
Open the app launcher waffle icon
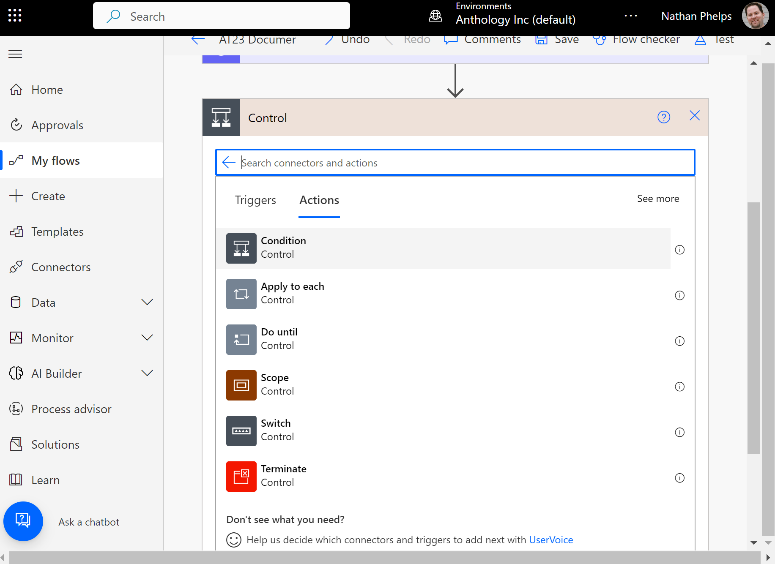pyautogui.click(x=15, y=16)
